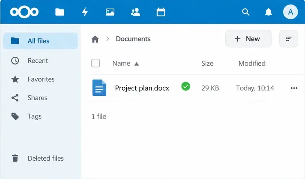Toggle the list view button
Screen dimensions: 305x179
click(289, 39)
